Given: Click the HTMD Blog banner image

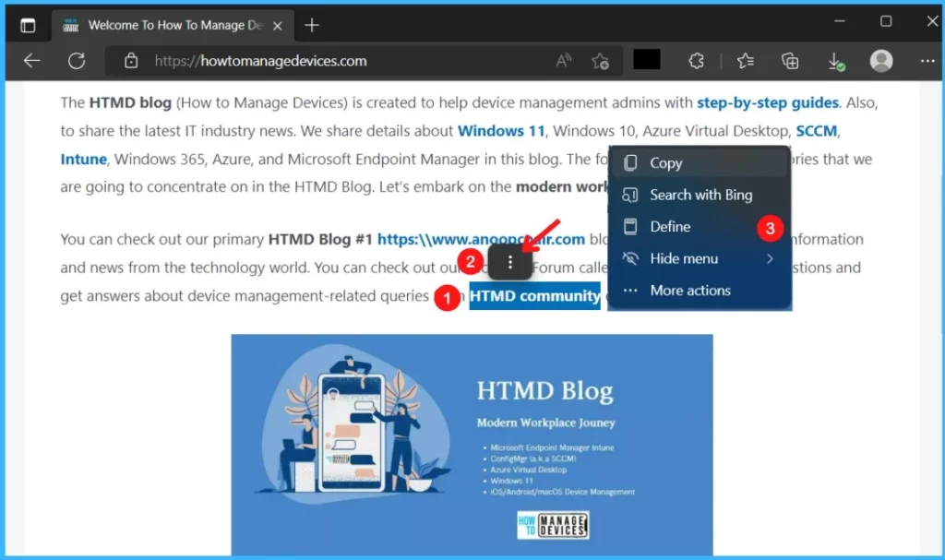Looking at the screenshot, I should pyautogui.click(x=472, y=445).
